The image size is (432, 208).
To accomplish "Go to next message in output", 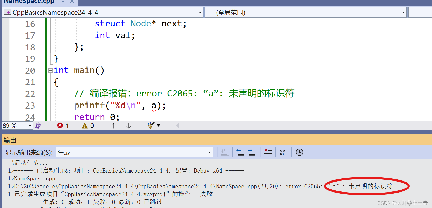I will click(x=252, y=152).
